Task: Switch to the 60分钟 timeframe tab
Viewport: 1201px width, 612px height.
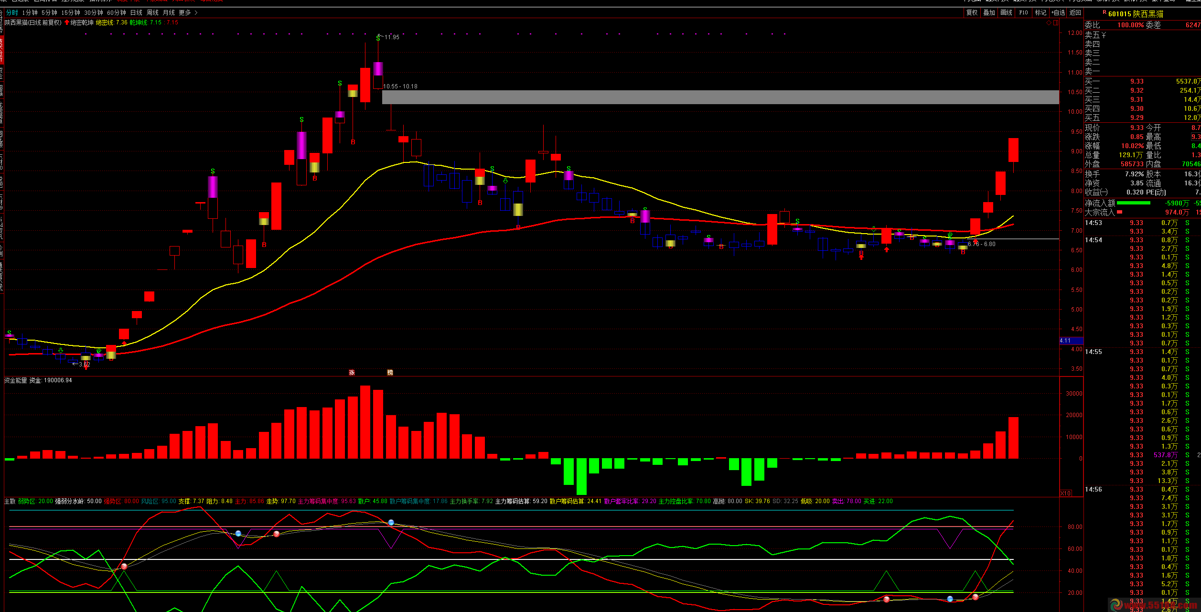Action: 117,12
